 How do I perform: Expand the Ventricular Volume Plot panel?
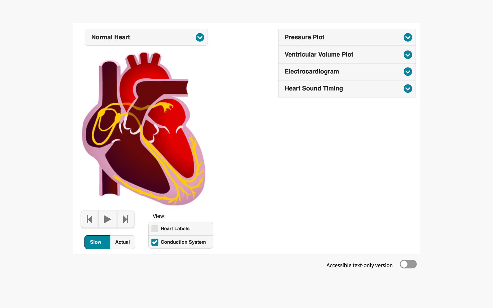point(408,55)
